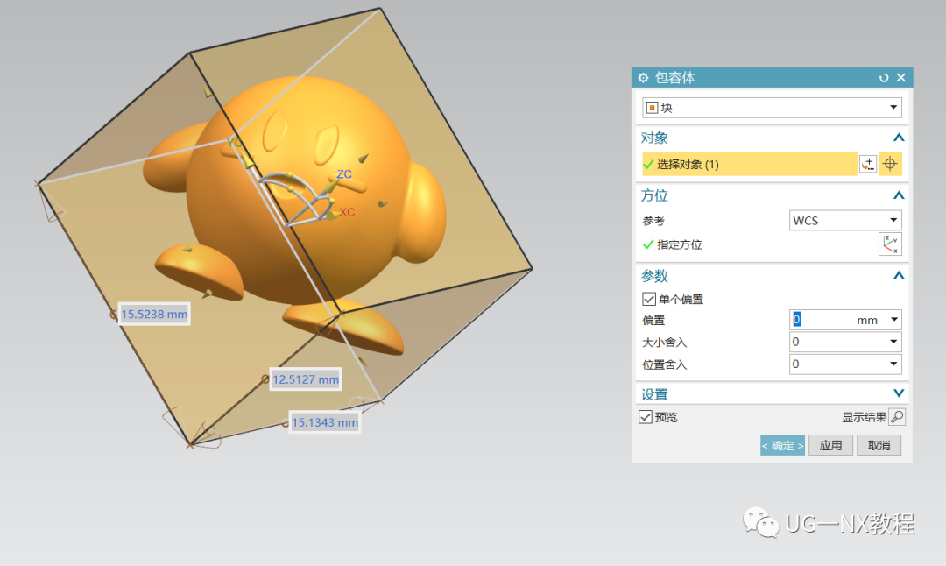The height and width of the screenshot is (566, 946).
Task: Click the 取消 button
Action: click(879, 445)
